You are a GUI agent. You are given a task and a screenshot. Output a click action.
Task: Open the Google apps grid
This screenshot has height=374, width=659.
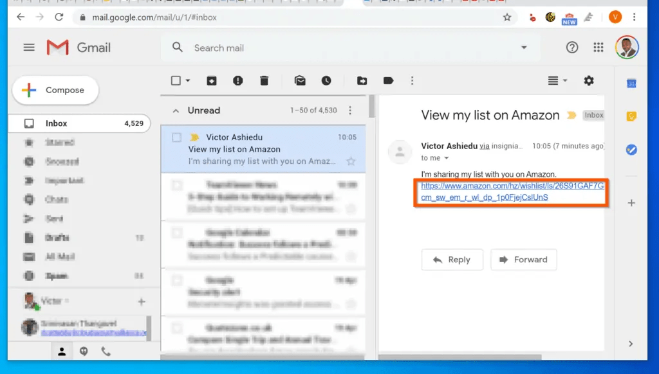598,47
